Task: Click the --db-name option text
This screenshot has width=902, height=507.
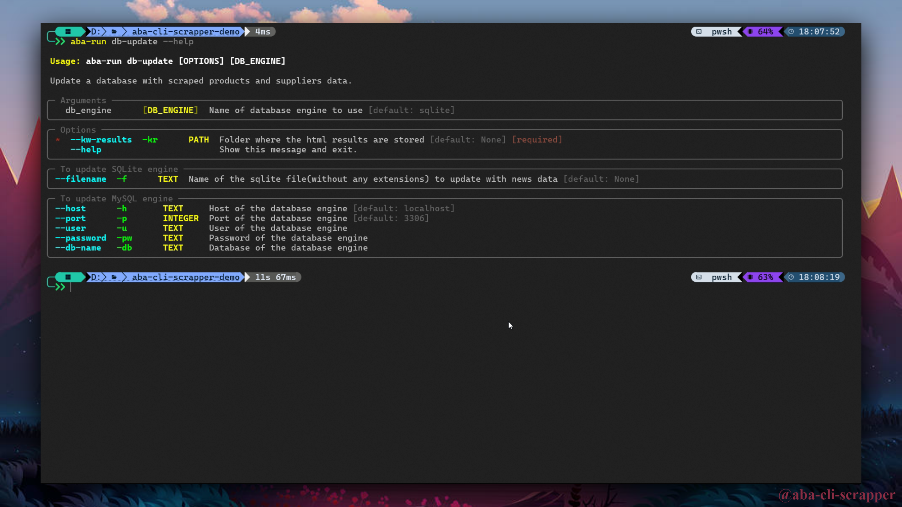Action: click(x=78, y=248)
